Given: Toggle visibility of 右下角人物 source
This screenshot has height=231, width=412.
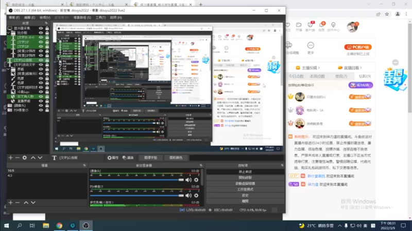Looking at the screenshot, I should click(41, 97).
